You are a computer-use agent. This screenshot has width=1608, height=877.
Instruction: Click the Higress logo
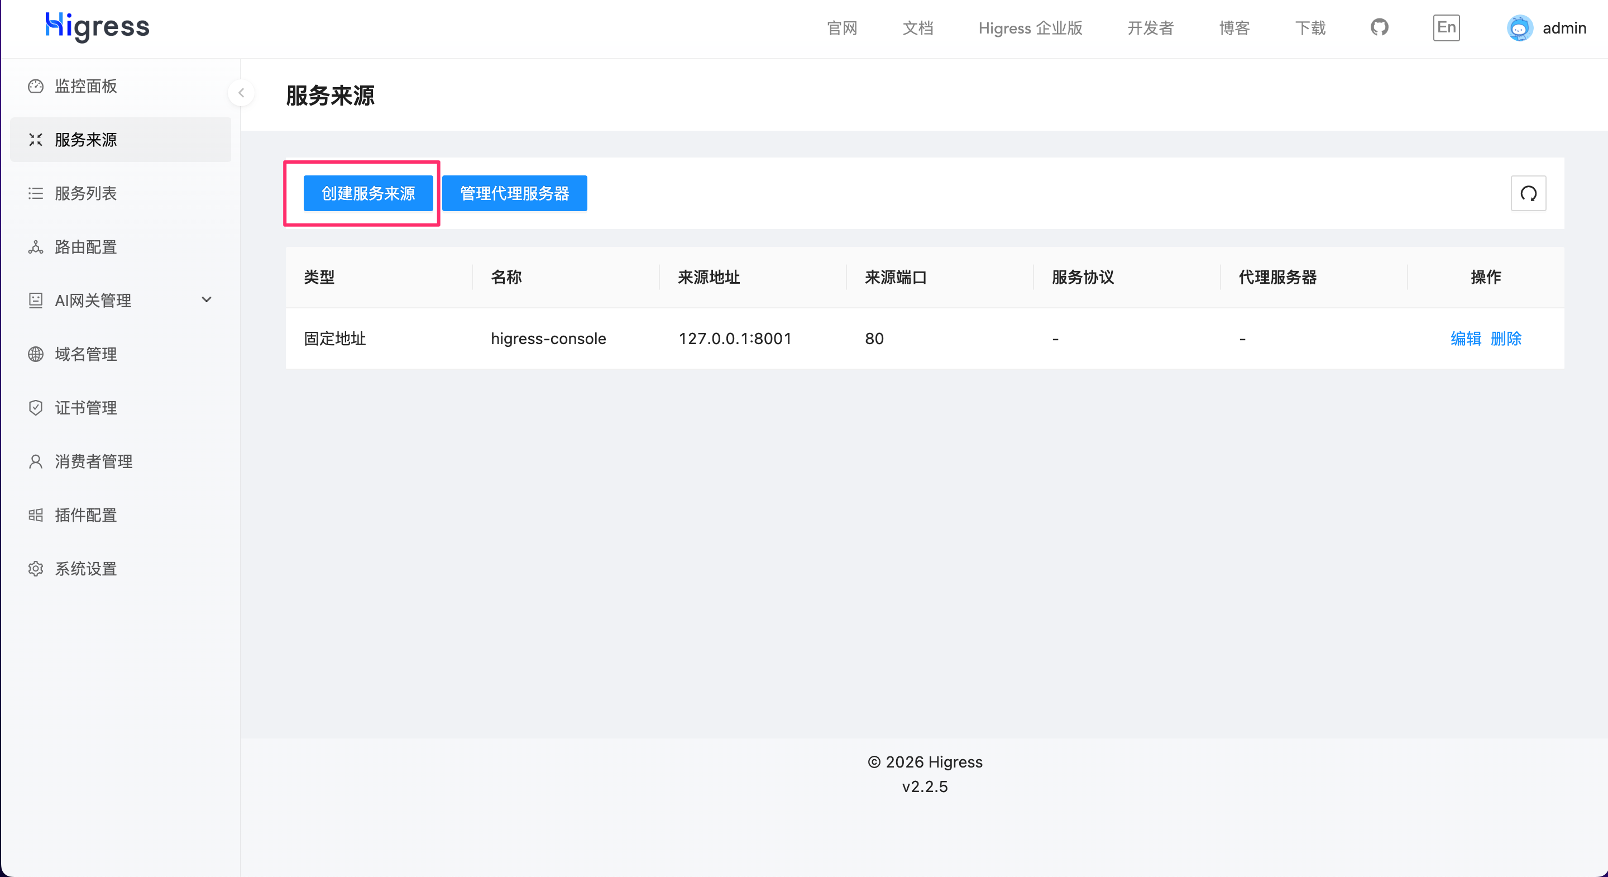point(97,27)
